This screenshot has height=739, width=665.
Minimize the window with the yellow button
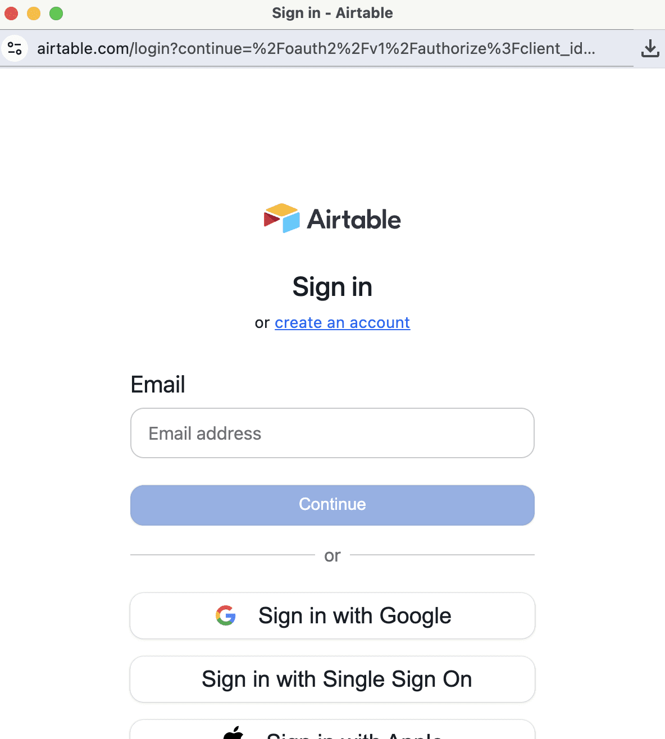click(34, 13)
